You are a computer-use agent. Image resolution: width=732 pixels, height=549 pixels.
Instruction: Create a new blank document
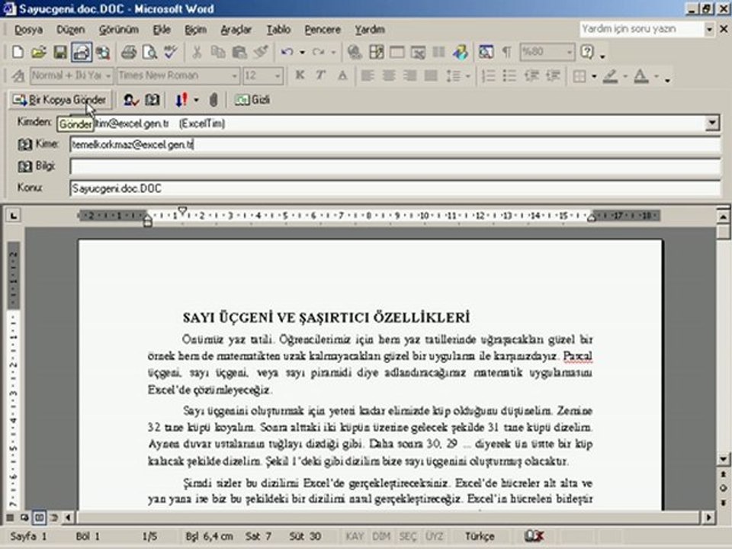click(18, 52)
